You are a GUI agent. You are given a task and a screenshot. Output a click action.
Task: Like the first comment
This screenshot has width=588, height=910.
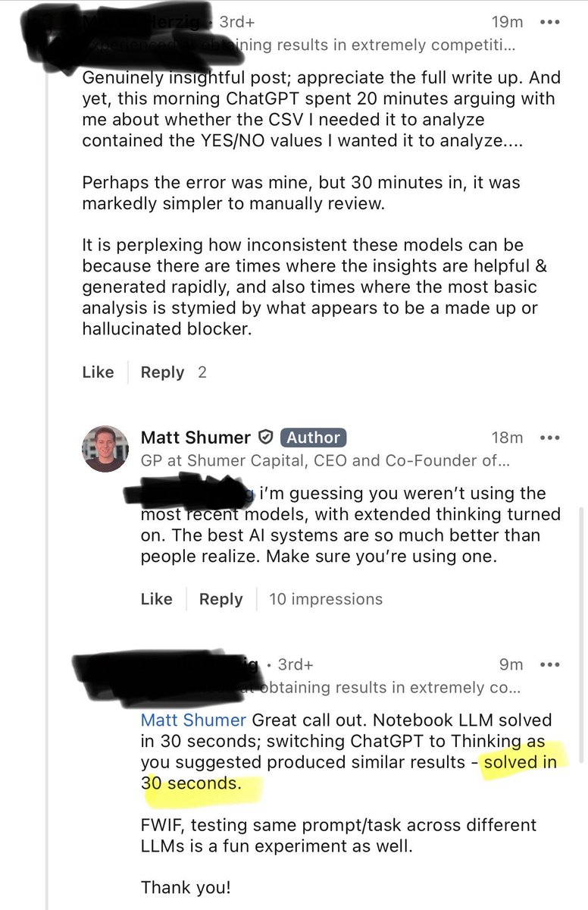tap(97, 372)
